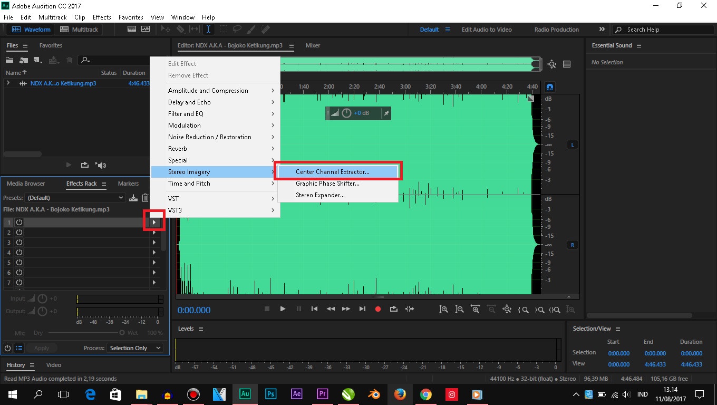Expand the workspace overflow chevrons

602,30
